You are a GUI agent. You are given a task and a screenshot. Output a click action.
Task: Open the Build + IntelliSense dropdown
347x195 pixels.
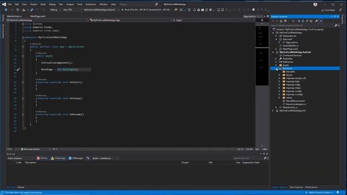(x=105, y=158)
